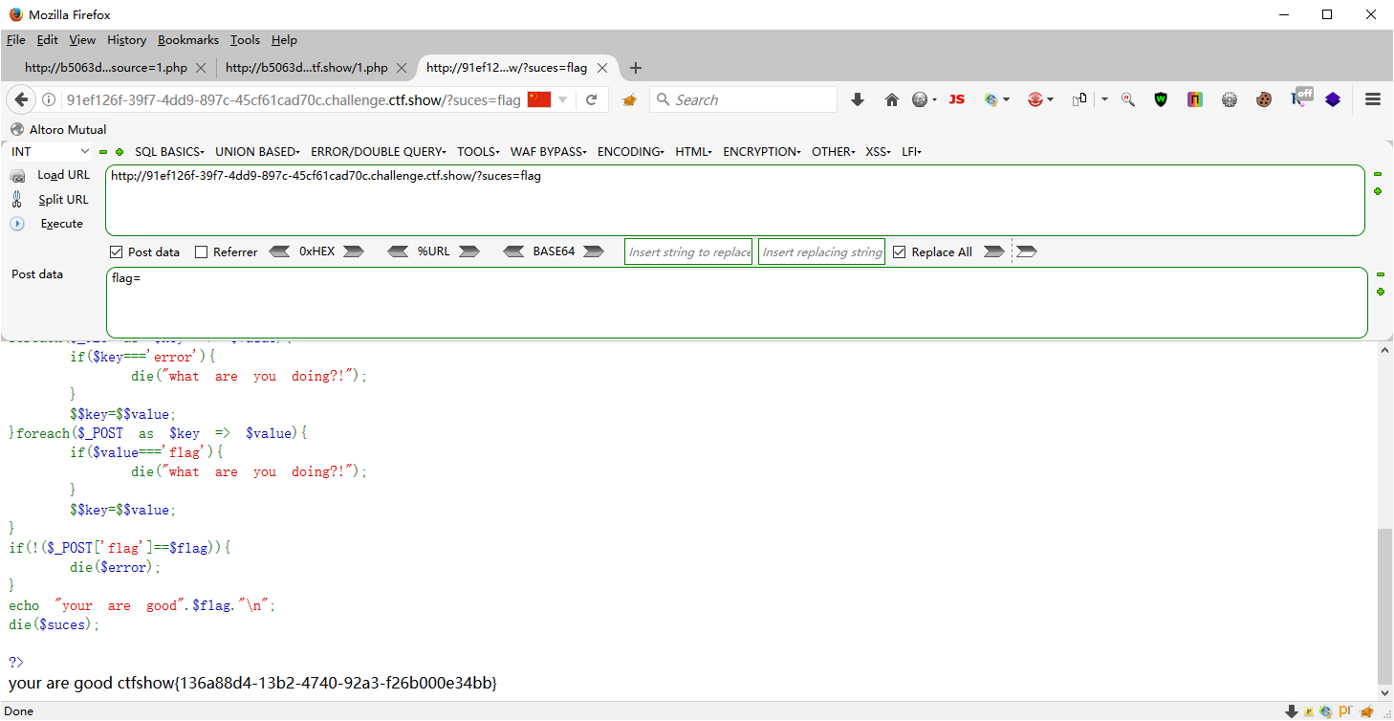Expand the ERROR/DOUBLE QUERY menu
The height and width of the screenshot is (721, 1394).
point(379,152)
